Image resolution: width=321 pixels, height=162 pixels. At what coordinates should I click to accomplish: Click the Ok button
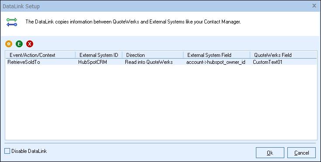point(270,152)
